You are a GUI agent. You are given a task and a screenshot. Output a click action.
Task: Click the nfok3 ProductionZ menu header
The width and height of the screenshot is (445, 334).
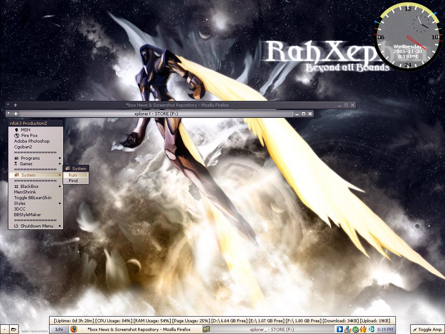[x=36, y=123]
